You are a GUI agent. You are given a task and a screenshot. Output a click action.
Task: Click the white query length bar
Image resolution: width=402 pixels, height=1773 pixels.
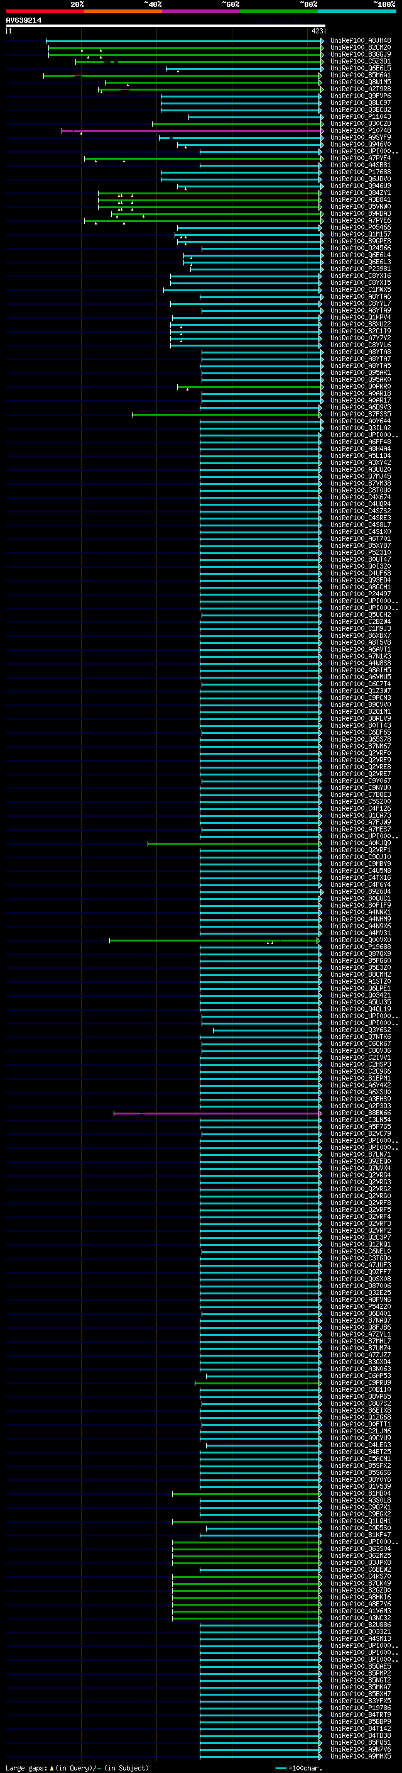click(x=165, y=26)
